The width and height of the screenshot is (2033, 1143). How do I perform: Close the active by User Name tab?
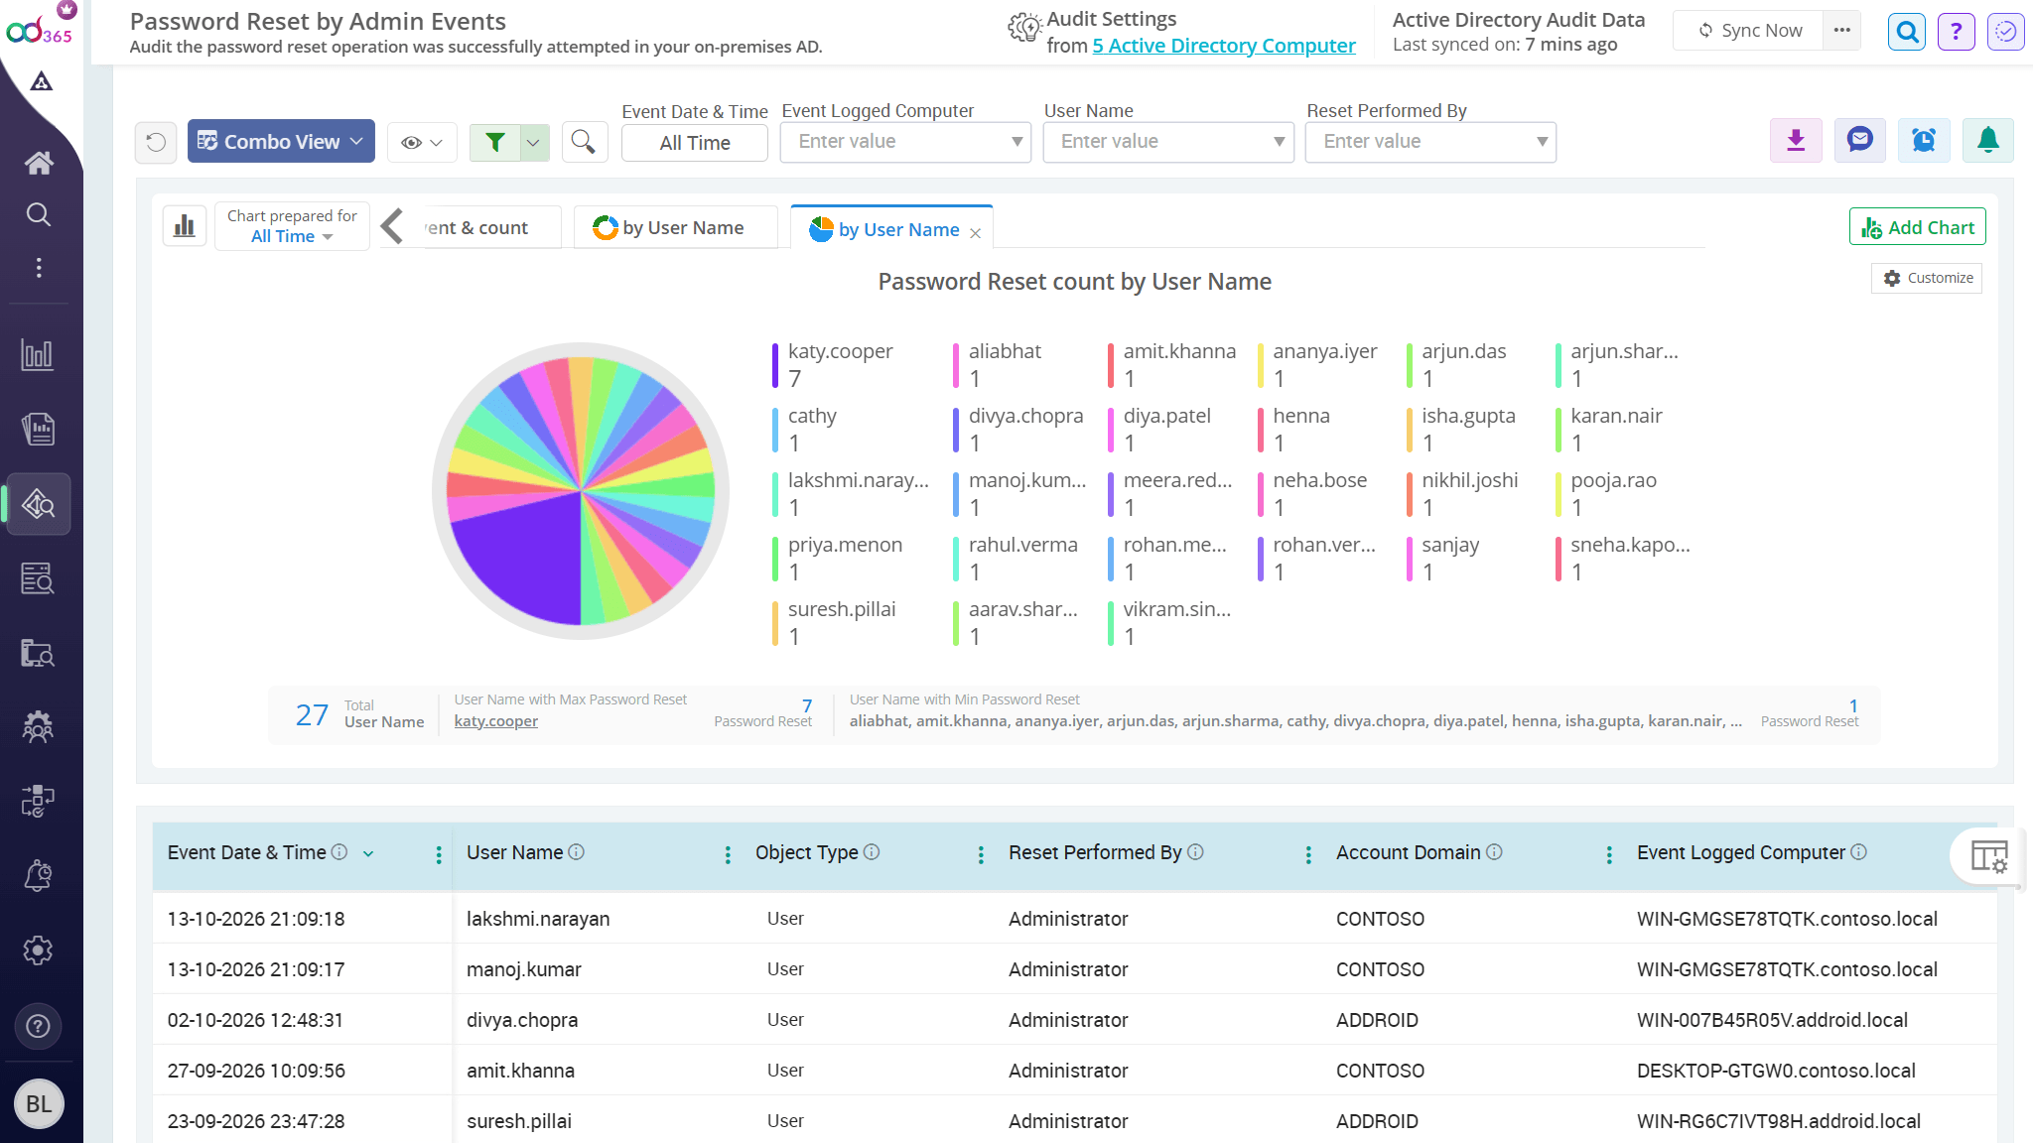(976, 232)
